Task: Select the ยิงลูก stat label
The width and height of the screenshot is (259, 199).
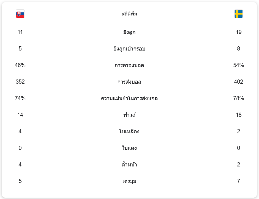Action: [129, 32]
